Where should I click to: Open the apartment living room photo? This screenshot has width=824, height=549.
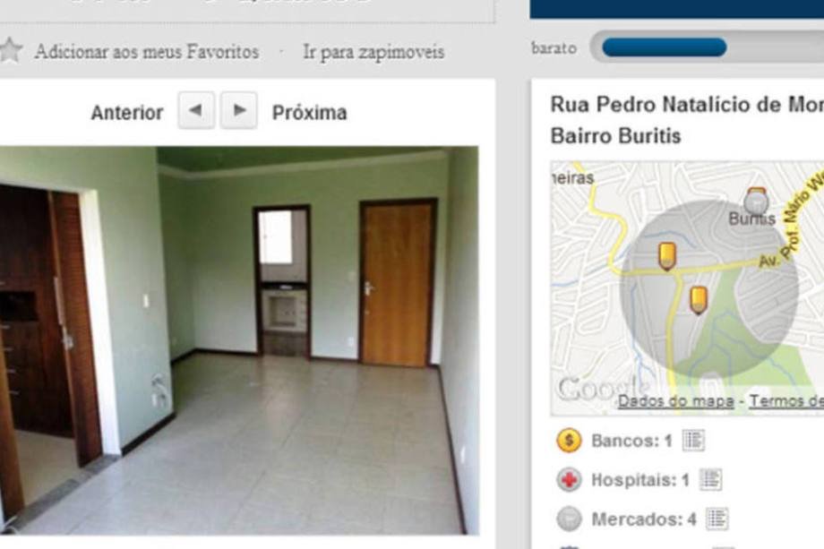239,340
